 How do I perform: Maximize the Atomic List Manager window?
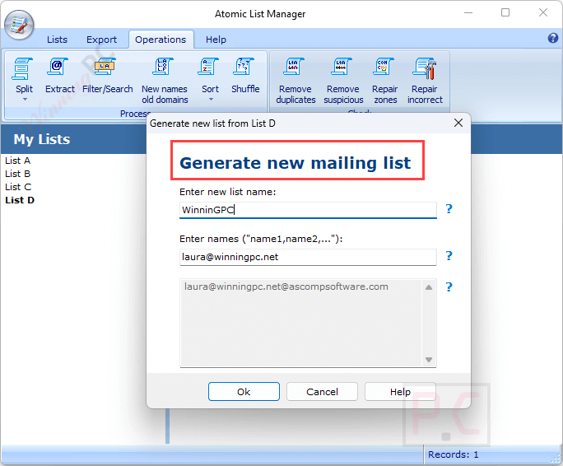click(505, 13)
